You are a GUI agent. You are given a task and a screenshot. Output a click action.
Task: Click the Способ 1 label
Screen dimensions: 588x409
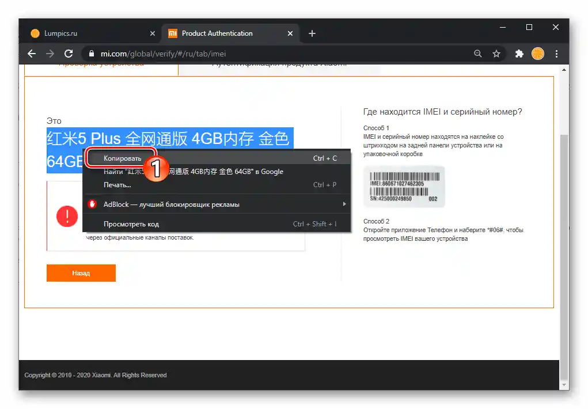coord(376,128)
